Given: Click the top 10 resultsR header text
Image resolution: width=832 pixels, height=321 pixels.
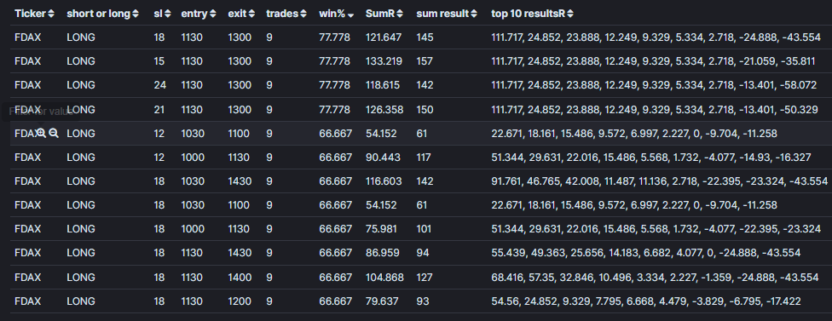Looking at the screenshot, I should 529,14.
